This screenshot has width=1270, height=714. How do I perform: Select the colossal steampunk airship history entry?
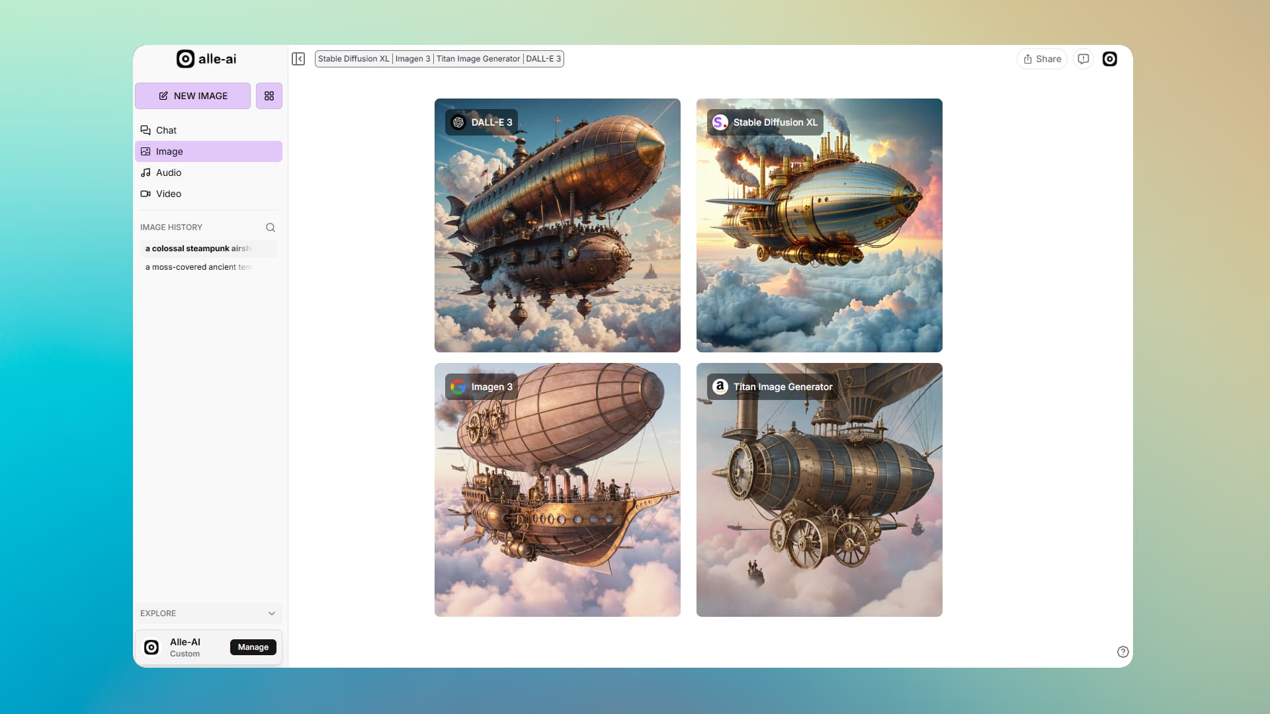point(198,249)
